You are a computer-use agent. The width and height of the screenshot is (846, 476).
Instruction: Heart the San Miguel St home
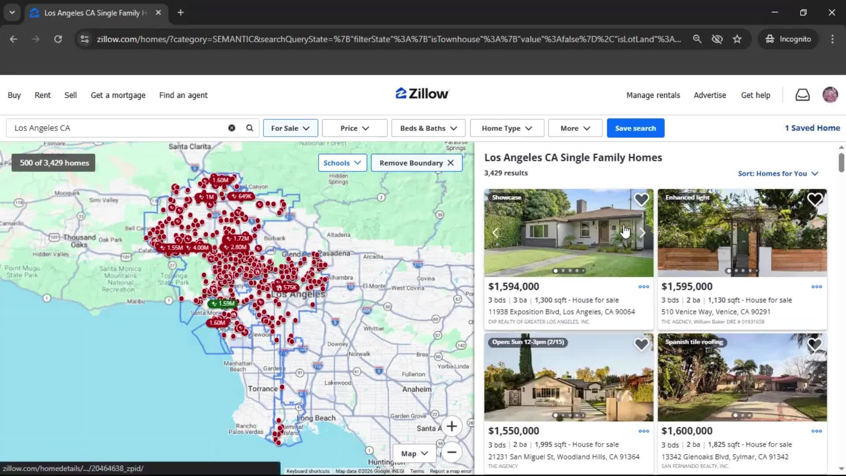click(641, 344)
